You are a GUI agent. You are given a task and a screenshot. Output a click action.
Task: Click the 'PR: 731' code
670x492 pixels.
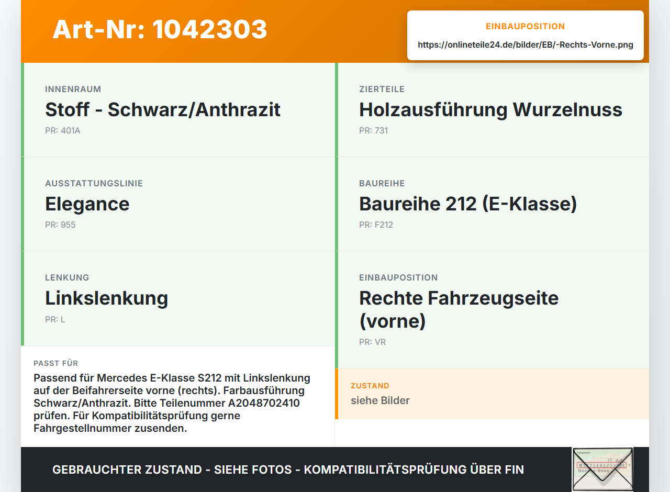coord(374,131)
